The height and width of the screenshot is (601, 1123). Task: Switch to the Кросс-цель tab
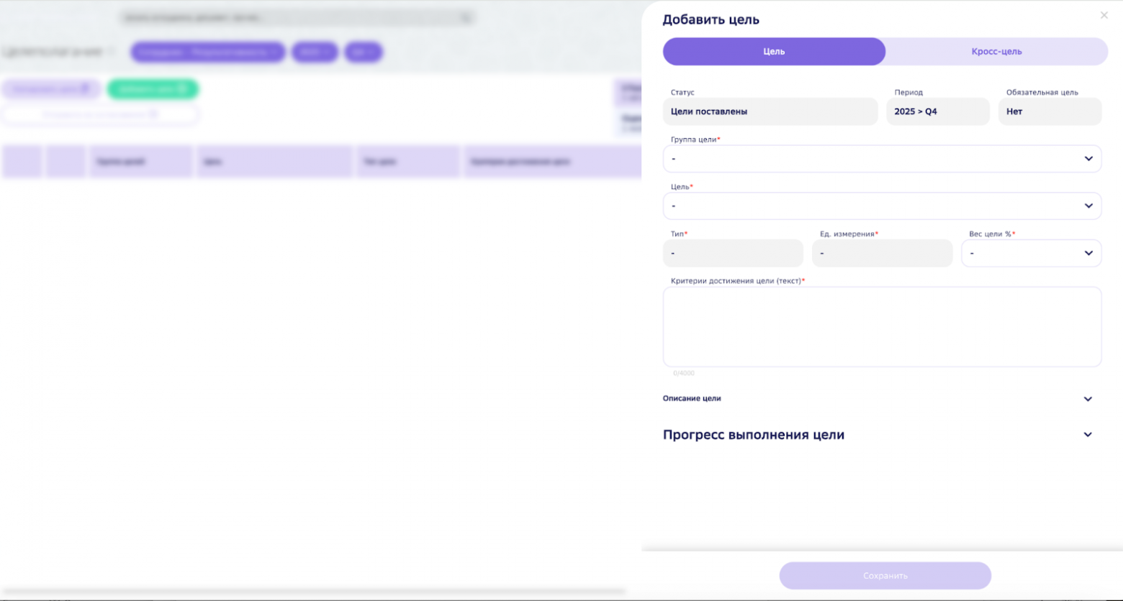click(x=996, y=52)
